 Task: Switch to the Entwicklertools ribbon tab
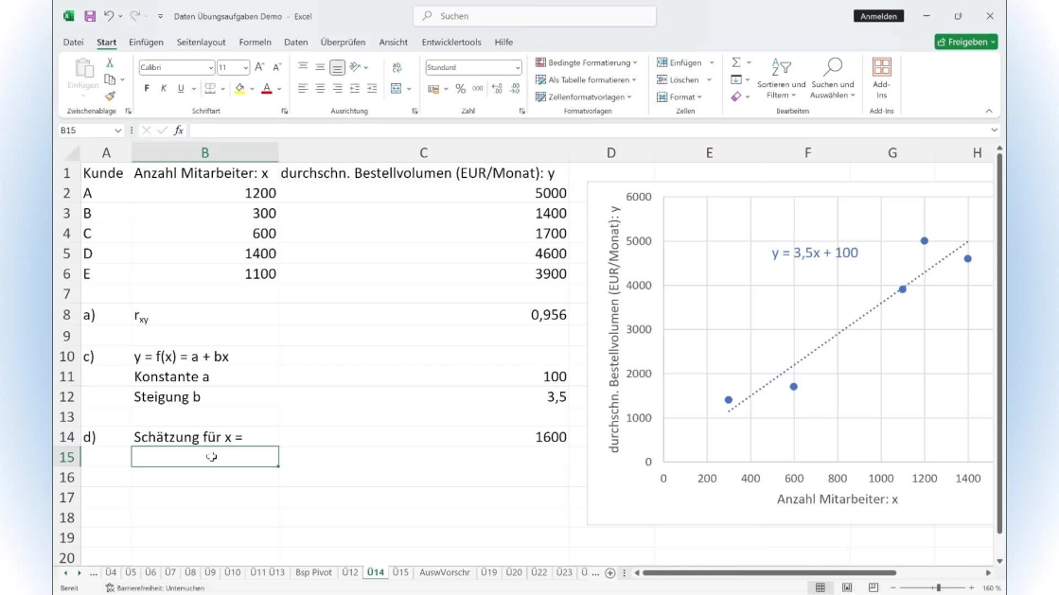pos(451,42)
